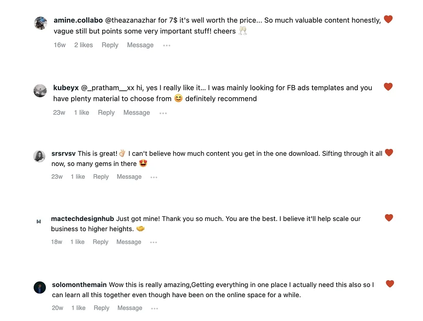Toggle the heart on srsrvsv's comment
423x321 pixels.
[x=389, y=152]
